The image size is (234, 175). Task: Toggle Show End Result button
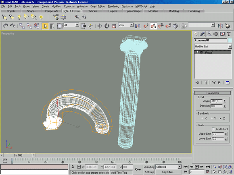point(206,82)
